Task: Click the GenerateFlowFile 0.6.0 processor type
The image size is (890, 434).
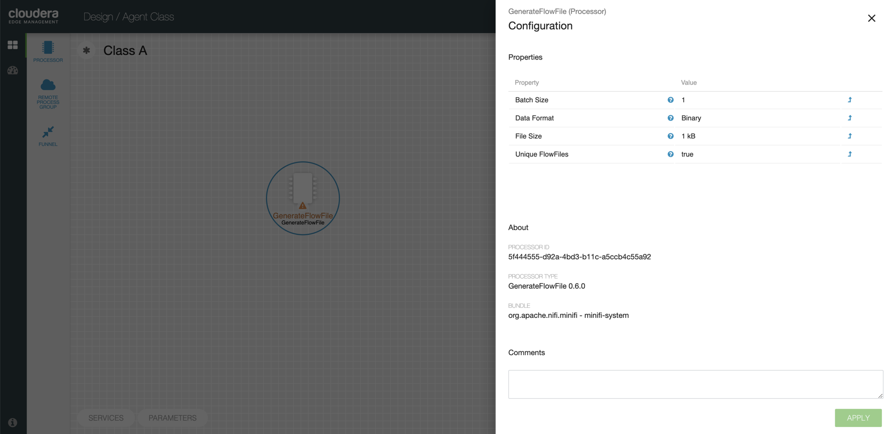Action: [x=547, y=286]
